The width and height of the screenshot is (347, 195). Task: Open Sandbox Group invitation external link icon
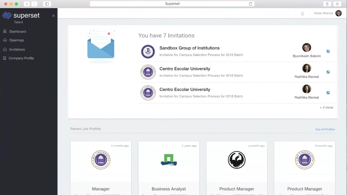(x=328, y=51)
